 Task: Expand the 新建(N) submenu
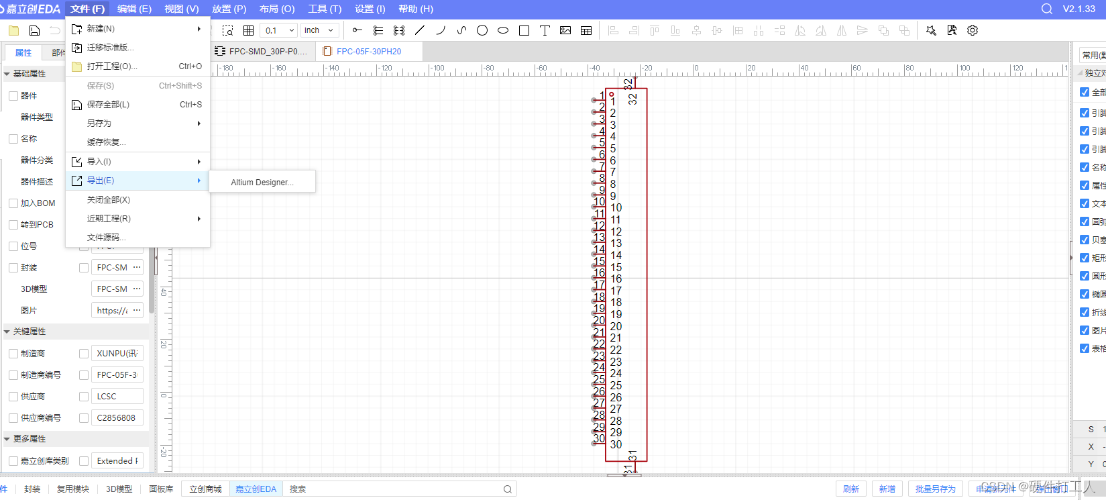coord(137,29)
